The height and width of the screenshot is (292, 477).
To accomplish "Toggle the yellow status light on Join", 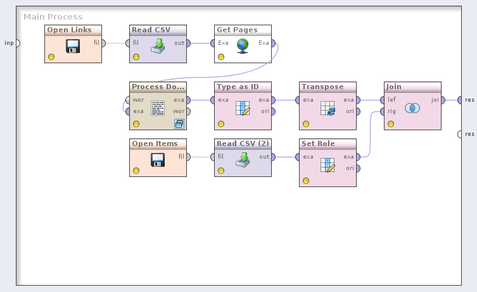I will pos(391,124).
